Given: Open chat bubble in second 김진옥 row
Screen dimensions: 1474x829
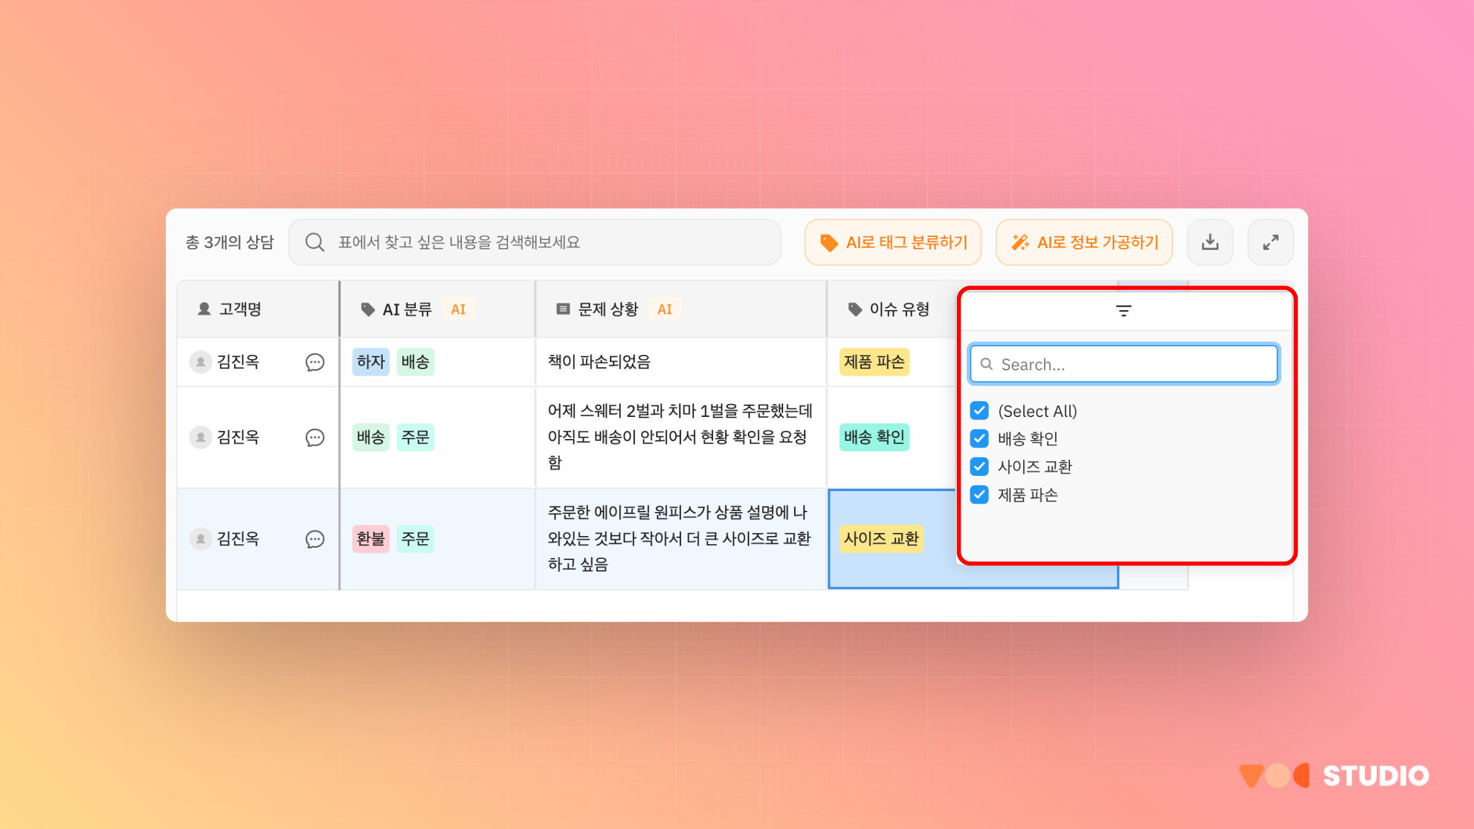Looking at the screenshot, I should click(314, 437).
